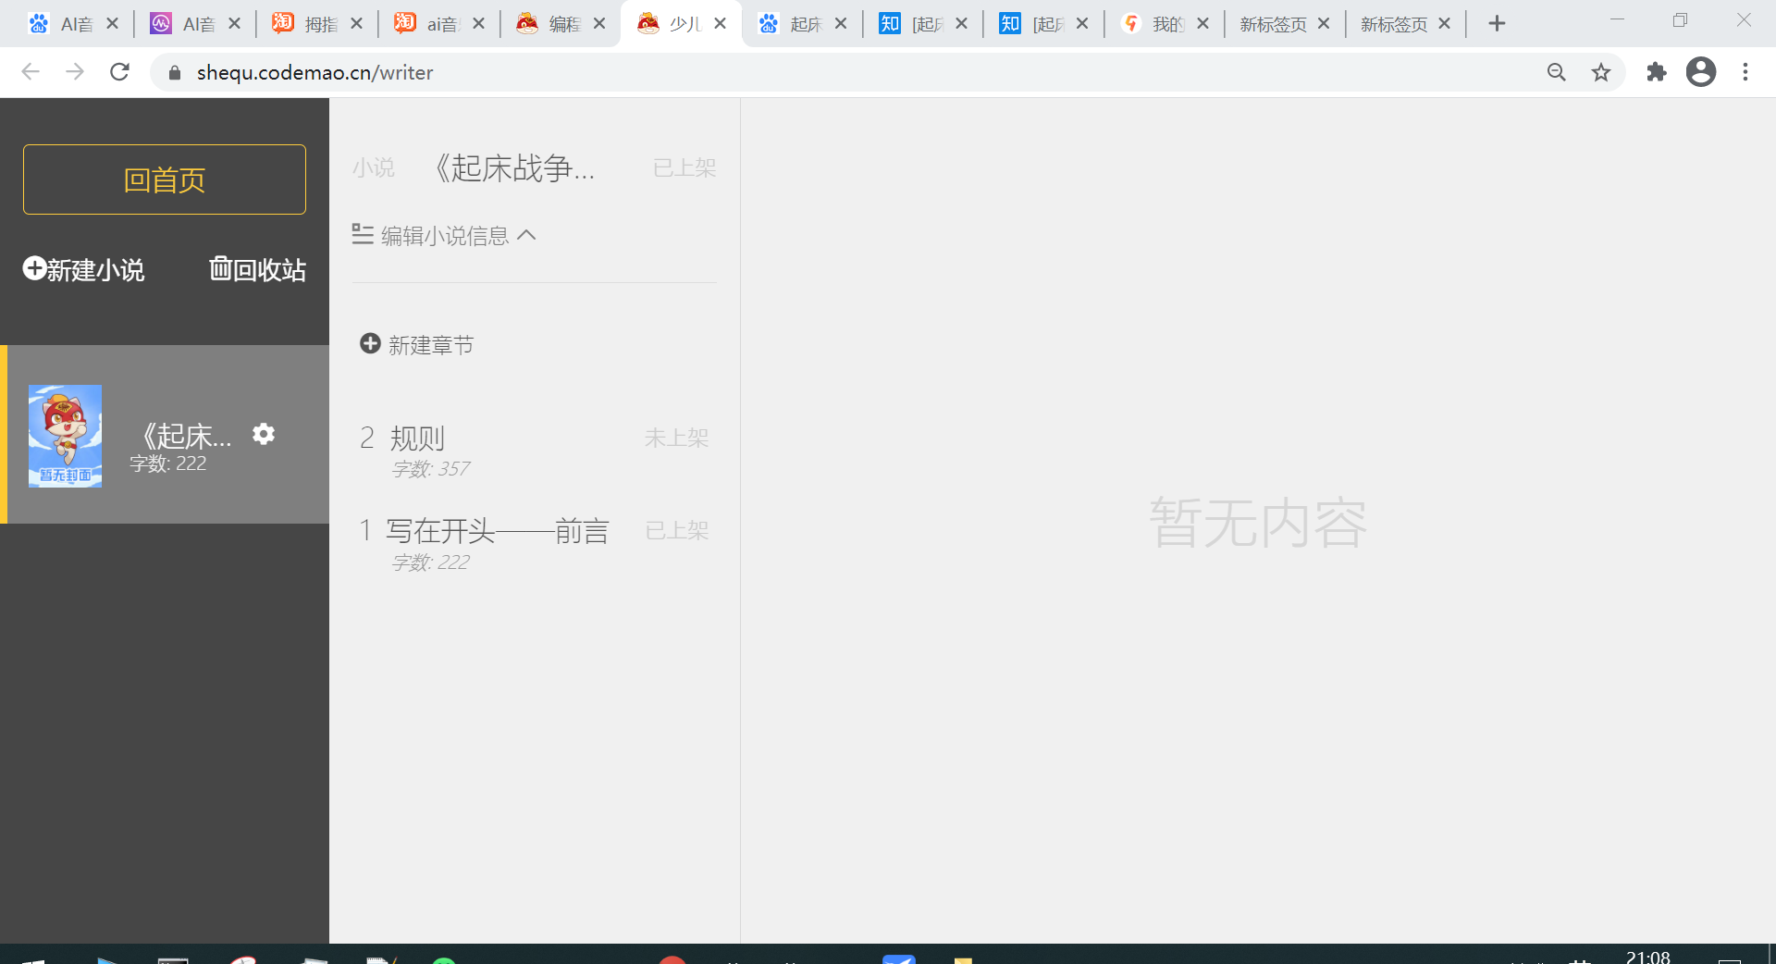Viewport: 1776px width, 964px height.
Task: Click the browser forward arrow
Action: click(75, 72)
